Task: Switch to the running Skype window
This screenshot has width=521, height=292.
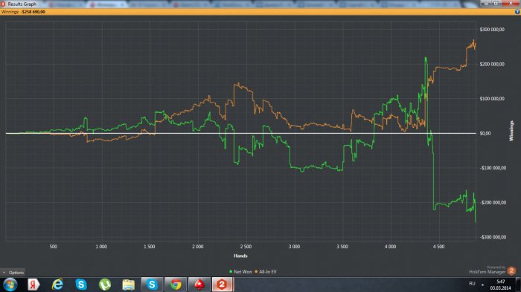Action: 152,285
